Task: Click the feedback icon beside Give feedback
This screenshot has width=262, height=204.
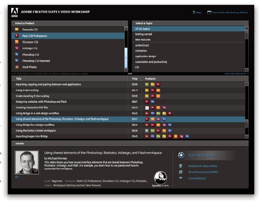Action: [181, 178]
